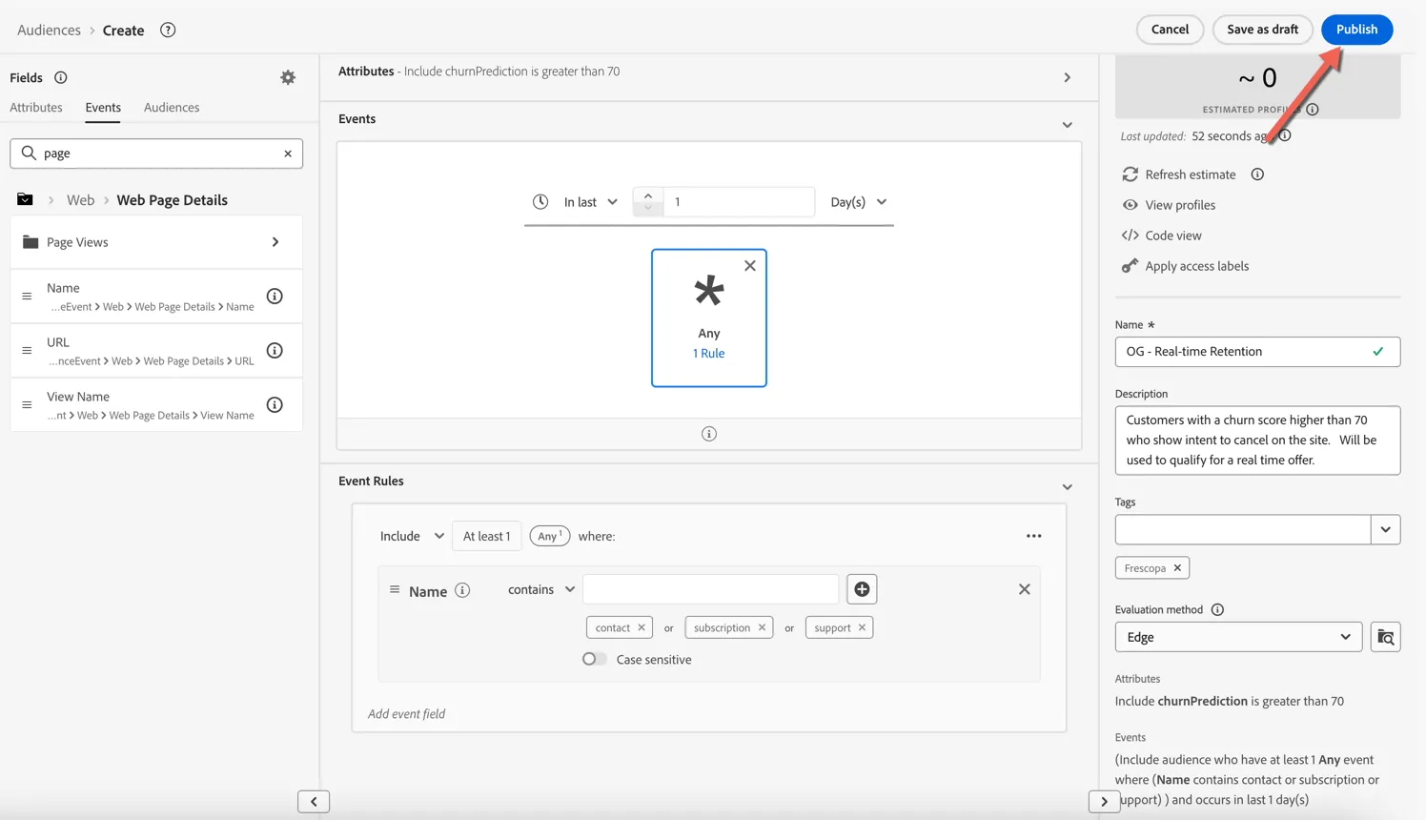Open the Day(s) unit dropdown
Screen dimensions: 1426x820
[859, 202]
